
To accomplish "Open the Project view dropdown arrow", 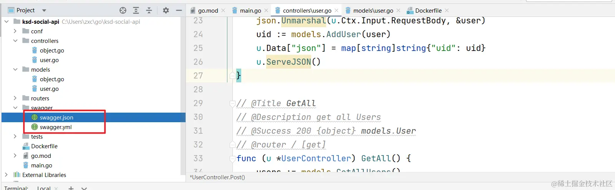I will point(44,10).
